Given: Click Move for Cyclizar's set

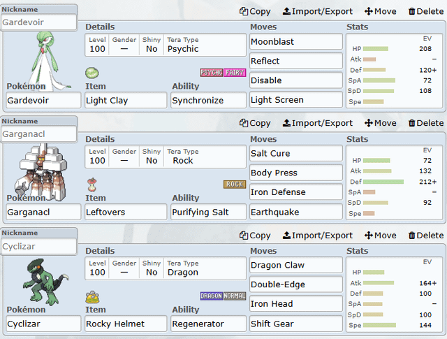Looking at the screenshot, I should pyautogui.click(x=380, y=236).
